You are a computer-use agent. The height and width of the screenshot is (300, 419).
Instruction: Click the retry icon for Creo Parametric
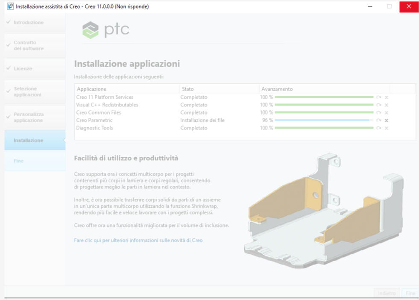coord(379,121)
